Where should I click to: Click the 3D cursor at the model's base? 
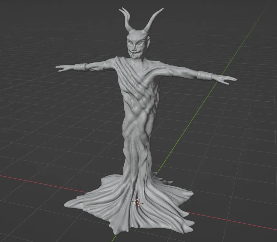pos(138,203)
